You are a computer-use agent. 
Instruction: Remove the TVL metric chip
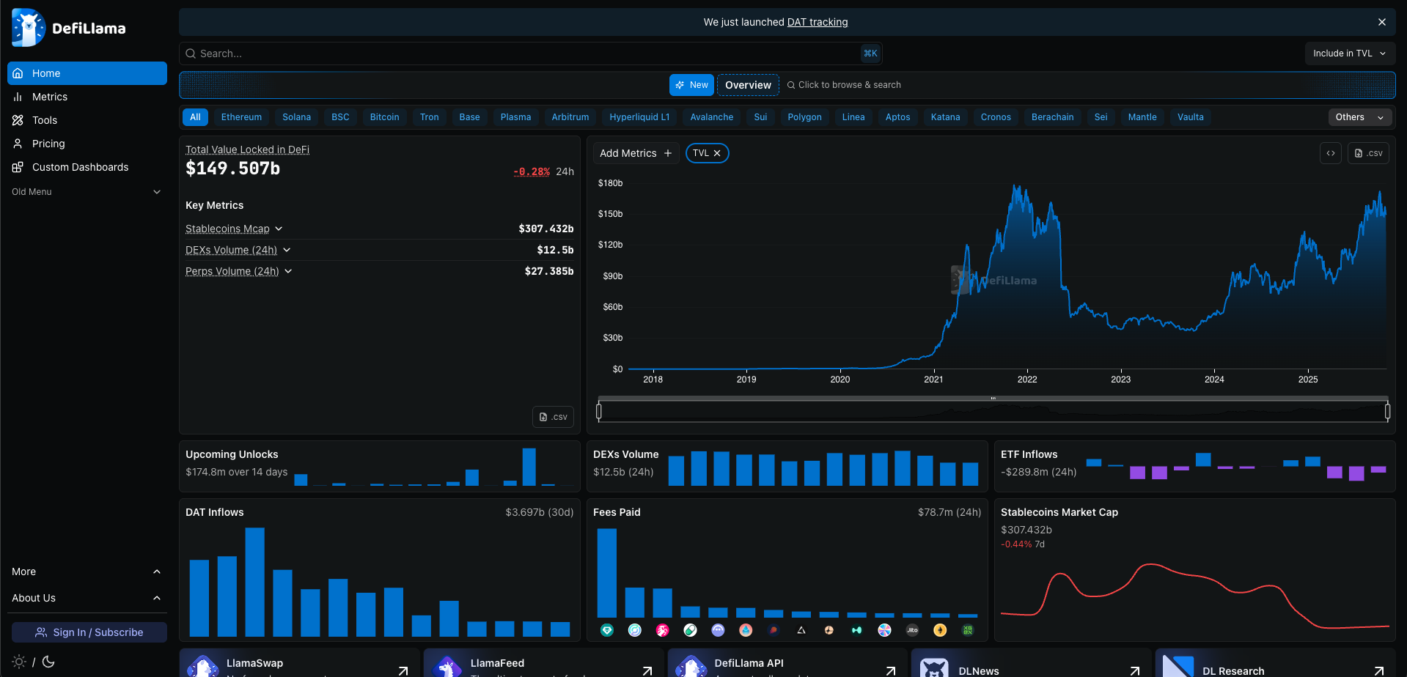(x=717, y=153)
